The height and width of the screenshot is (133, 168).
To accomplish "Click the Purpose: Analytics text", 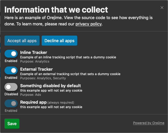I will pyautogui.click(x=35, y=62).
